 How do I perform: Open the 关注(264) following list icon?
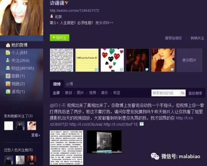pos(8,60)
